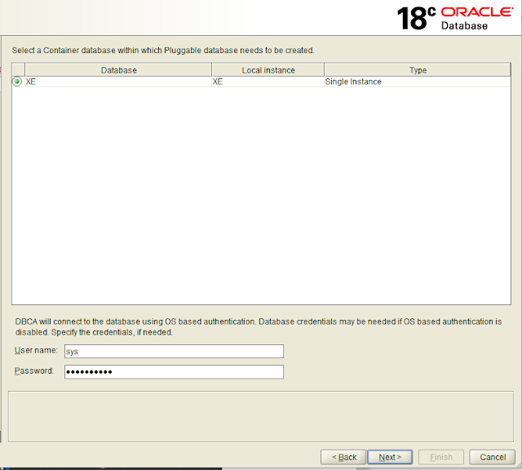The height and width of the screenshot is (470, 522).
Task: Click the Type column header
Action: point(418,70)
